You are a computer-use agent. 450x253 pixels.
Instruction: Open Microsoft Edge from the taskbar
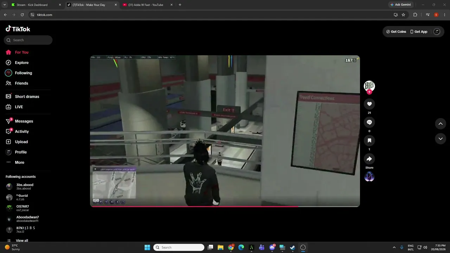[x=241, y=247]
